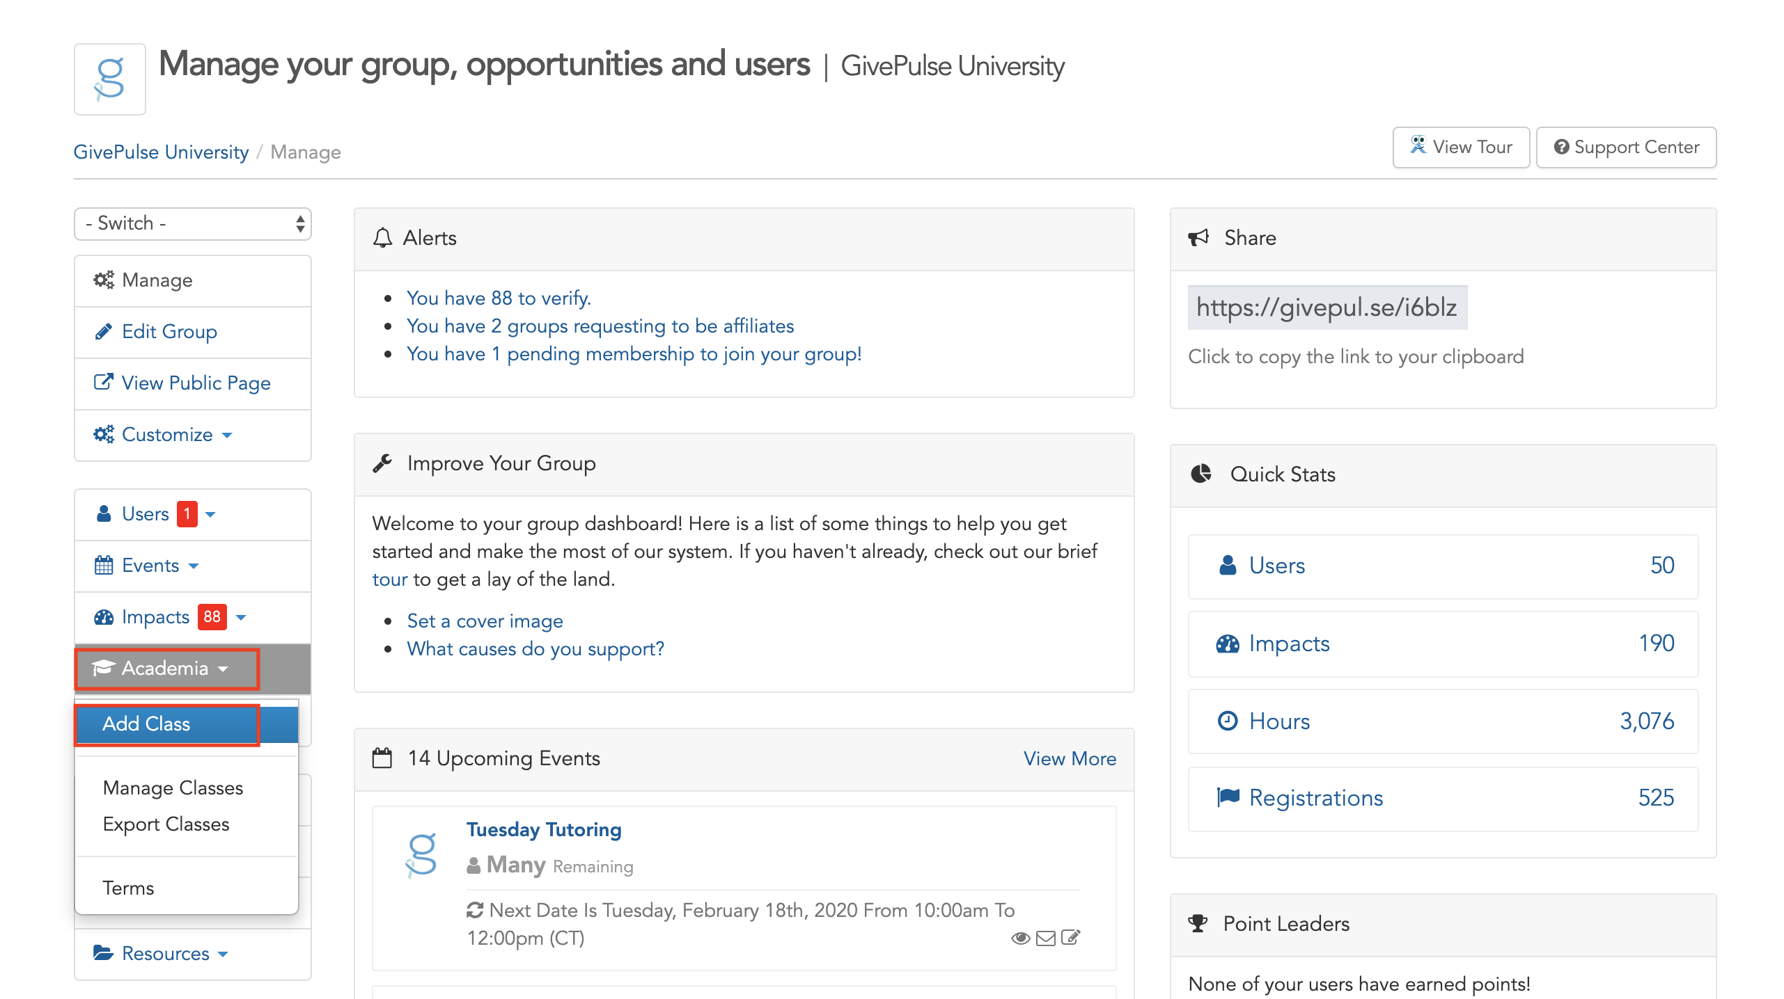
Task: Click the Impacts gauge icon in Quick Stats
Action: [1228, 644]
